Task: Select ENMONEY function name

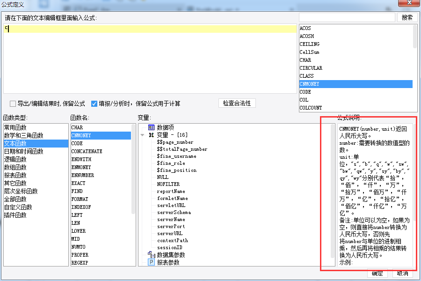Action: coord(101,167)
